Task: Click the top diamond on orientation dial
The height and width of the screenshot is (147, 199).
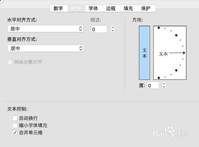Action: 159,28
